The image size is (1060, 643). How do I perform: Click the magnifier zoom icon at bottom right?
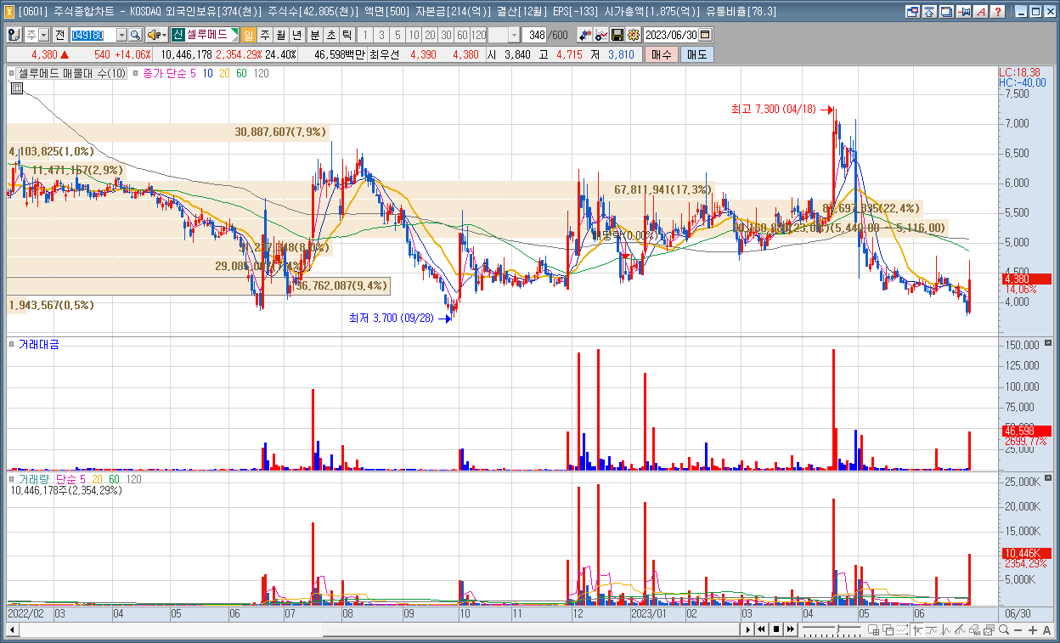[x=1004, y=629]
